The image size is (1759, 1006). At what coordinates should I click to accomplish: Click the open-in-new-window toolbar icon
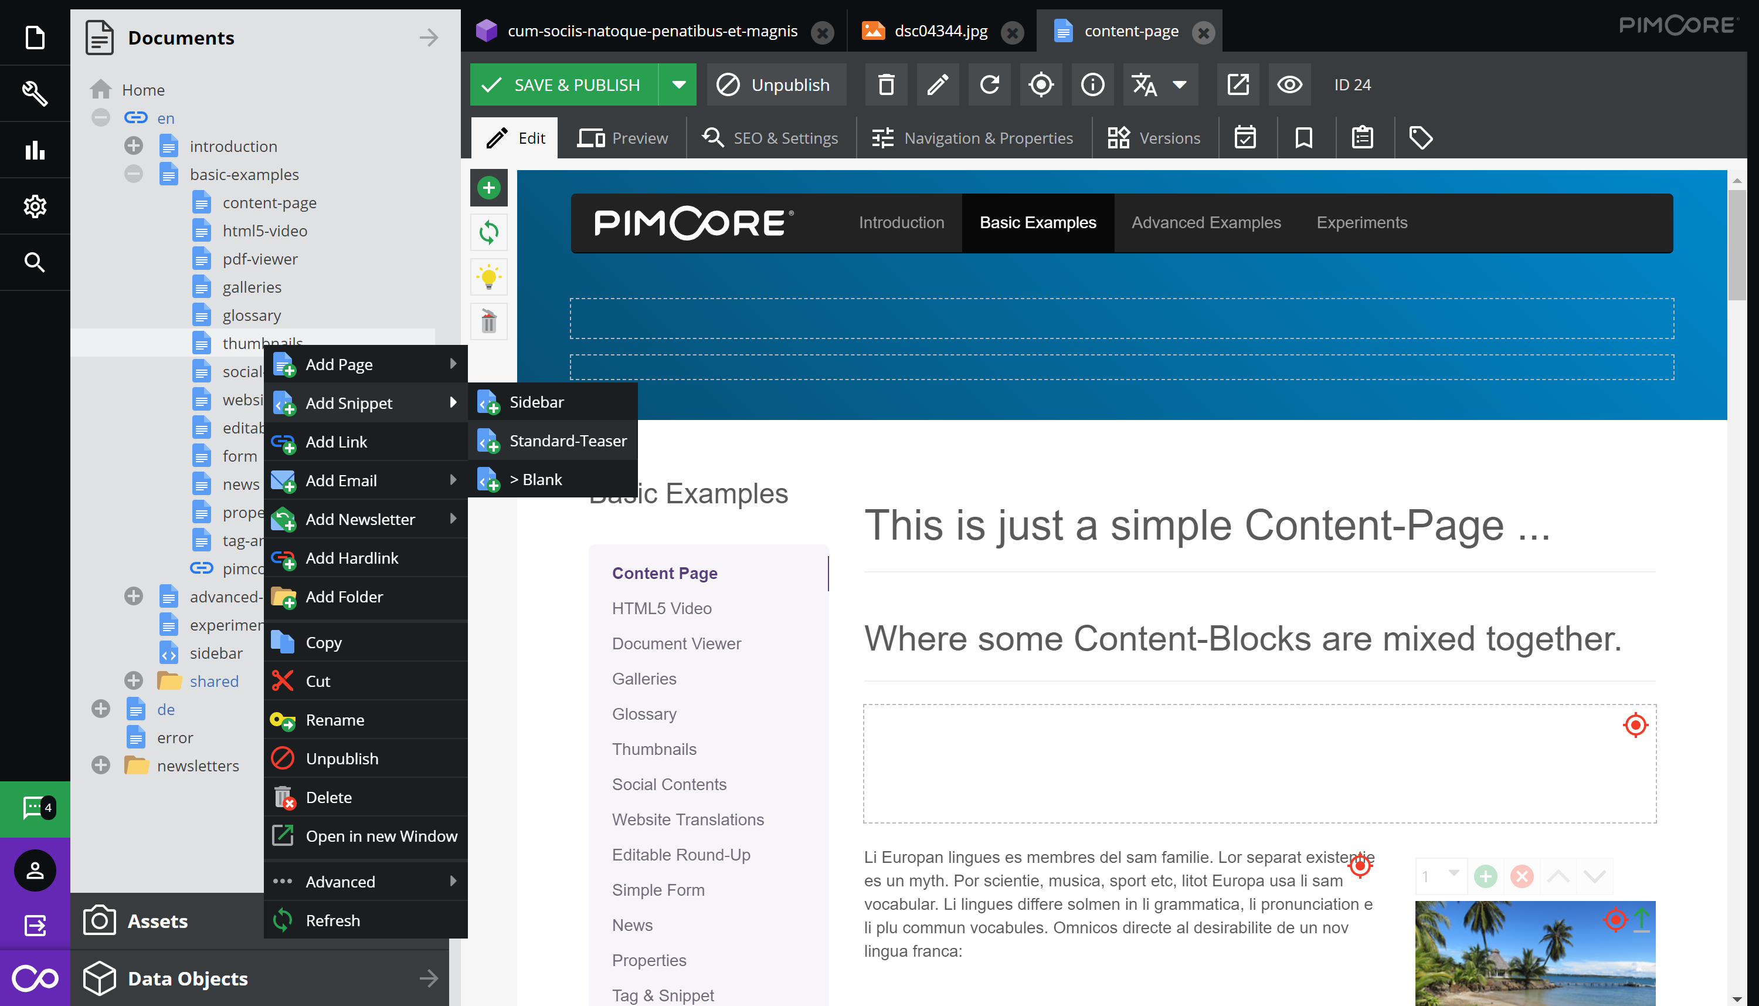click(1238, 85)
